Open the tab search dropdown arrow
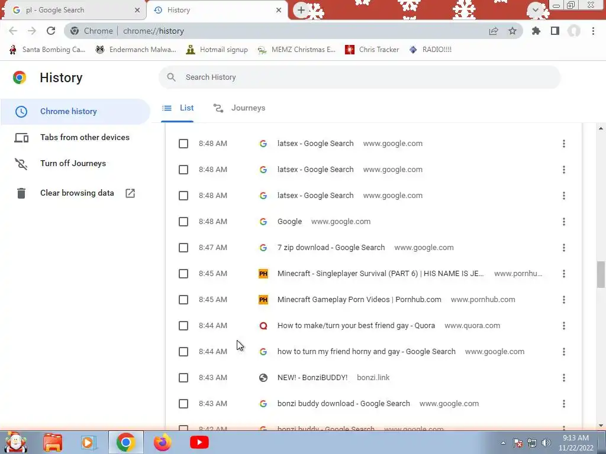606x454 pixels. click(x=536, y=9)
